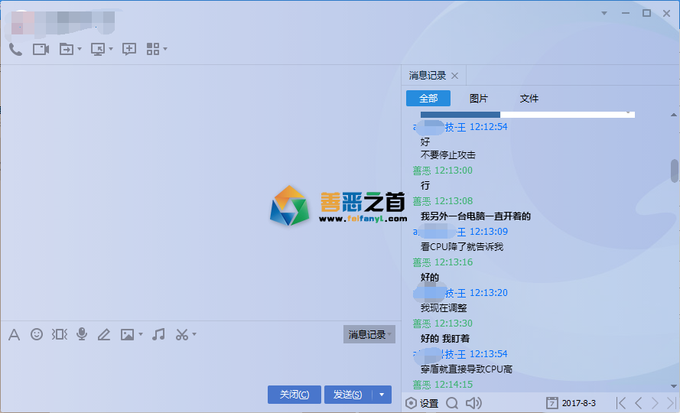
Task: Click the create discussion group icon
Action: pyautogui.click(x=129, y=49)
